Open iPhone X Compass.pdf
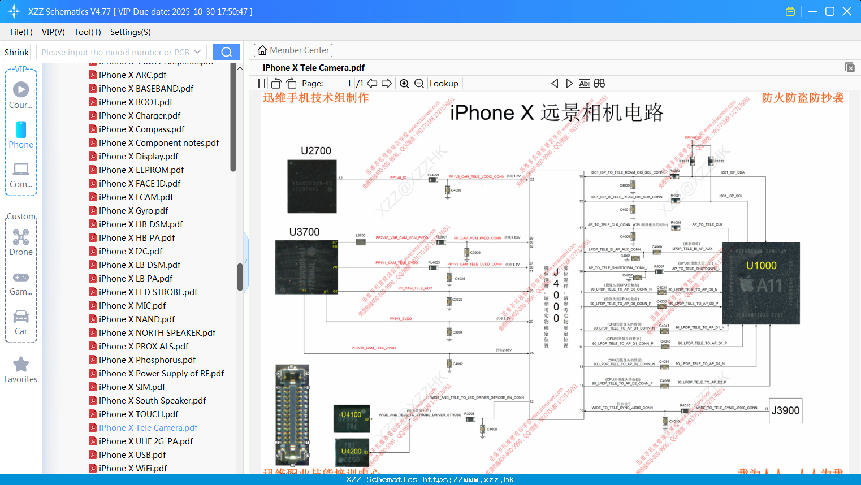Viewport: 861px width, 485px height. pyautogui.click(x=141, y=129)
